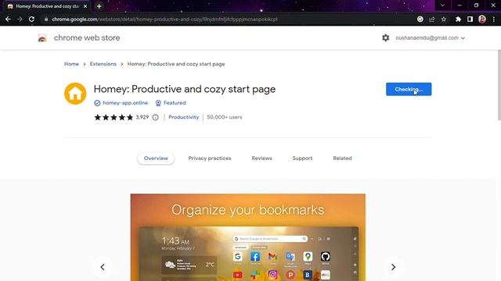This screenshot has height=281, width=501.
Task: Bookmark this page with the star icon
Action: coord(444,19)
